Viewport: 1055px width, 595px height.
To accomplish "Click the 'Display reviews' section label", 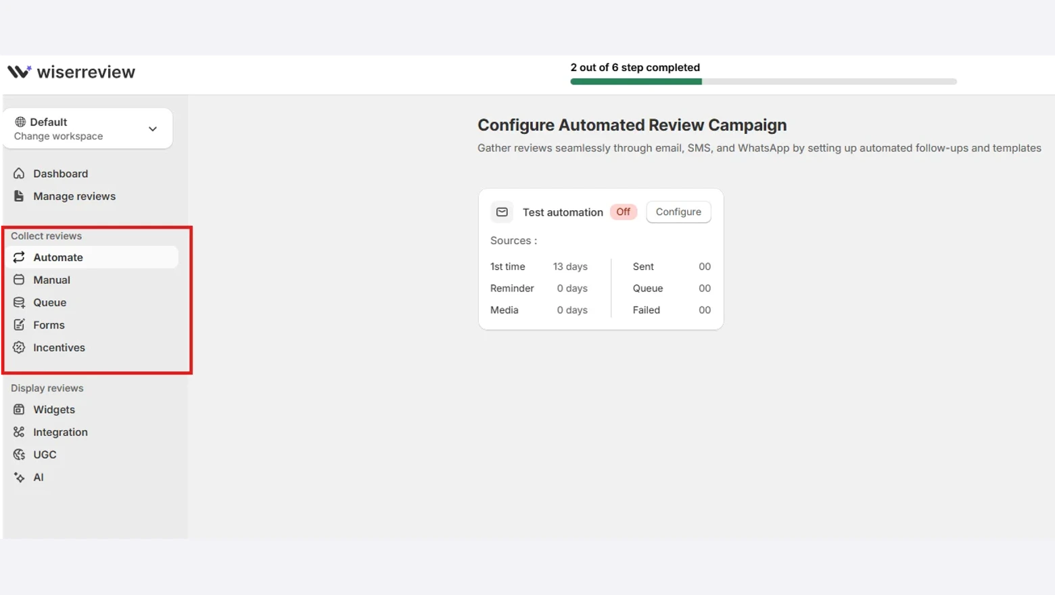I will click(47, 388).
